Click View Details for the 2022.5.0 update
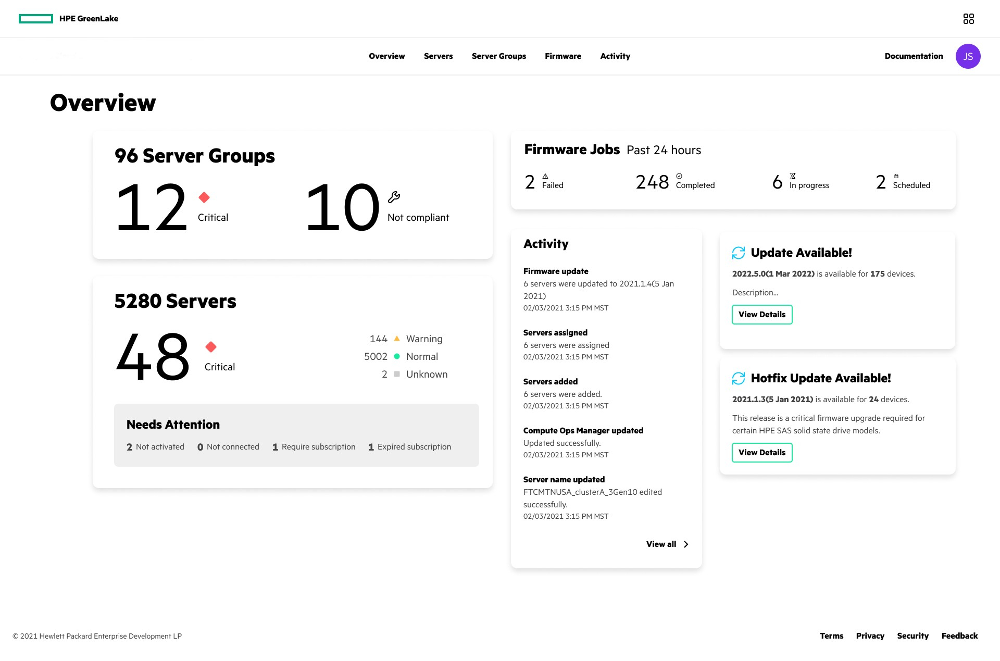Screen dimensions: 1000x661 (762, 315)
